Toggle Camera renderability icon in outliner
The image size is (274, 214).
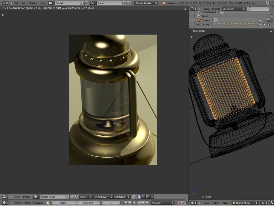coord(268,20)
